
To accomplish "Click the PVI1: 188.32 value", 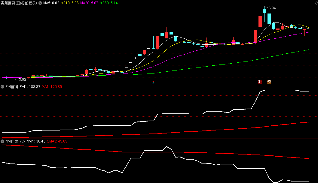I will coord(30,87).
